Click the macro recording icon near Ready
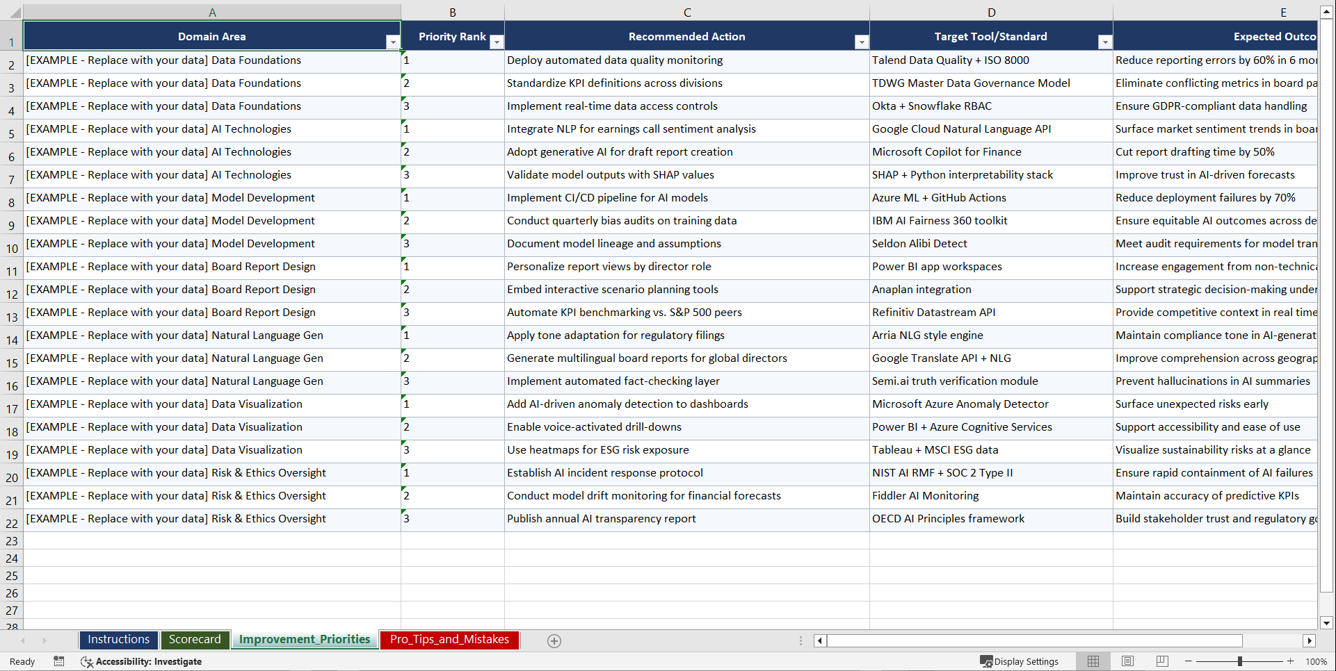Viewport: 1336px width, 671px height. pyautogui.click(x=58, y=661)
